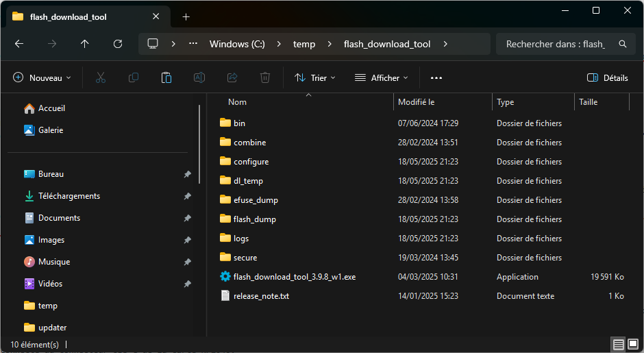Screen dimensions: 644x353
Task: Add a new tab with plus button
Action: (x=186, y=16)
